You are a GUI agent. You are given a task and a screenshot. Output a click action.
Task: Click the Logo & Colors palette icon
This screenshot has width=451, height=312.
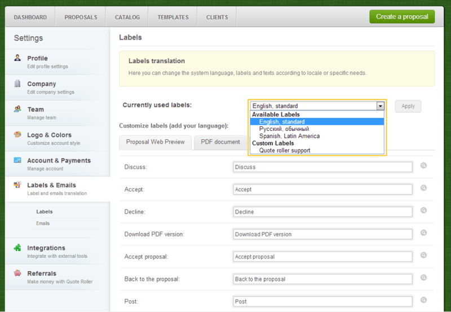point(17,135)
